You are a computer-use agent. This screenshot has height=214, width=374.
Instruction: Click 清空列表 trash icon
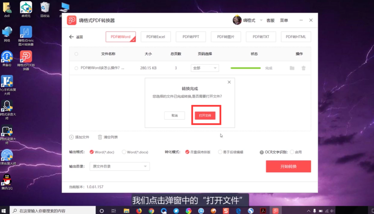[100, 137]
